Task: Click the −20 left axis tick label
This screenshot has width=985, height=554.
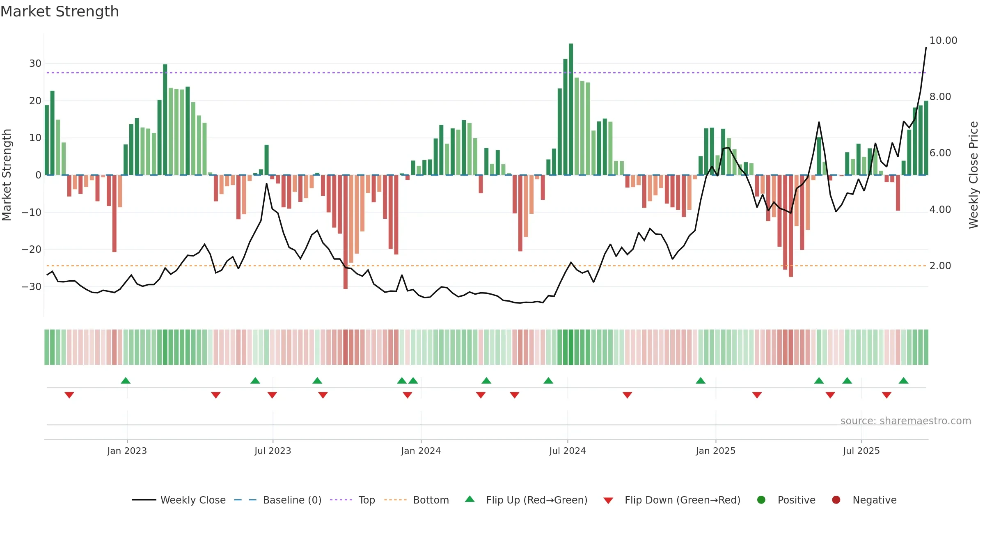Action: click(x=32, y=250)
